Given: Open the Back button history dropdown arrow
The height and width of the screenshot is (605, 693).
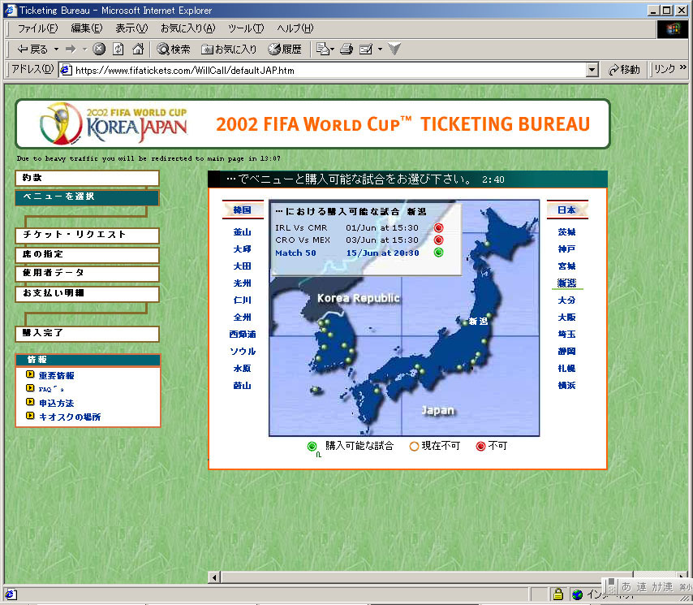Looking at the screenshot, I should 56,49.
